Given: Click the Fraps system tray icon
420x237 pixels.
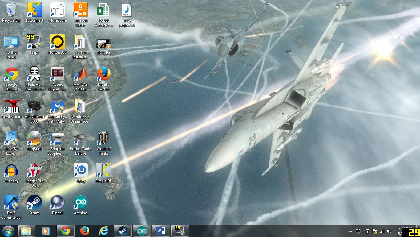Looking at the screenshot, I should [x=358, y=231].
